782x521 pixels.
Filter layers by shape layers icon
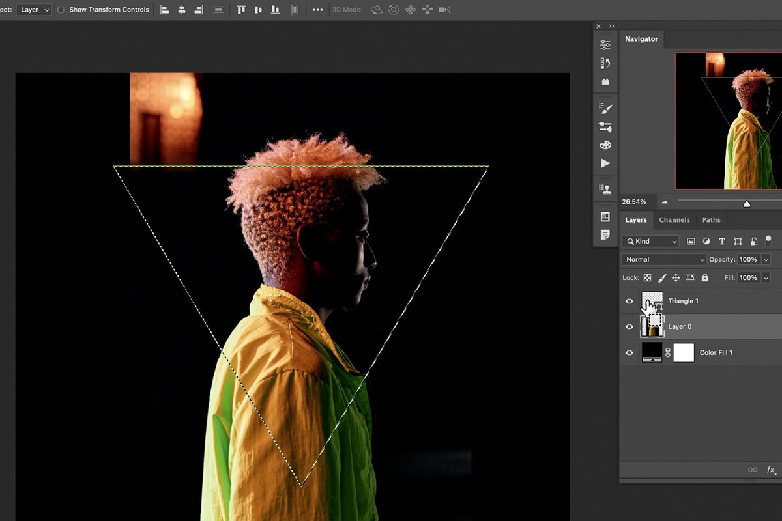point(738,241)
